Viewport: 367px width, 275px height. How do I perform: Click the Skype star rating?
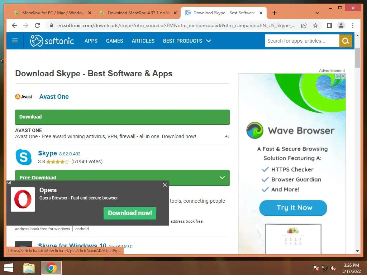click(x=58, y=161)
